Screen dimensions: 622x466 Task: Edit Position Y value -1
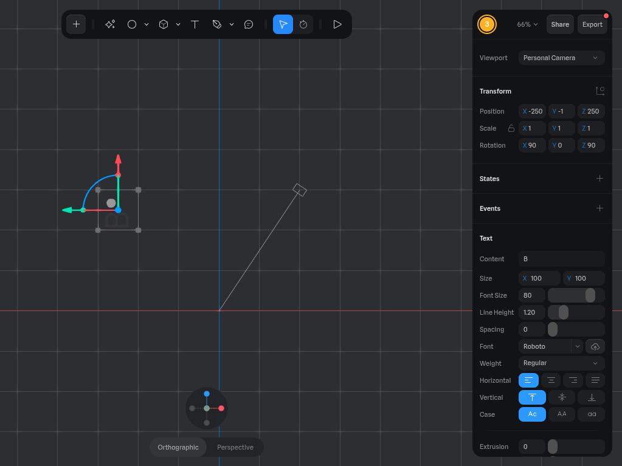(561, 111)
